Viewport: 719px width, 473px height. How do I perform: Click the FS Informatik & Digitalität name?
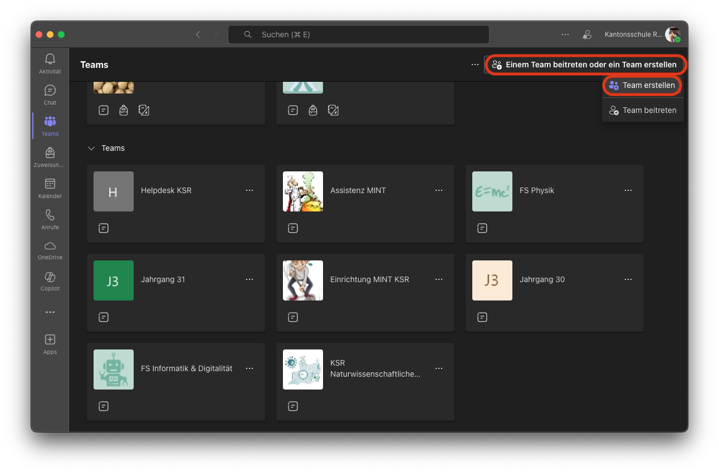click(x=187, y=368)
